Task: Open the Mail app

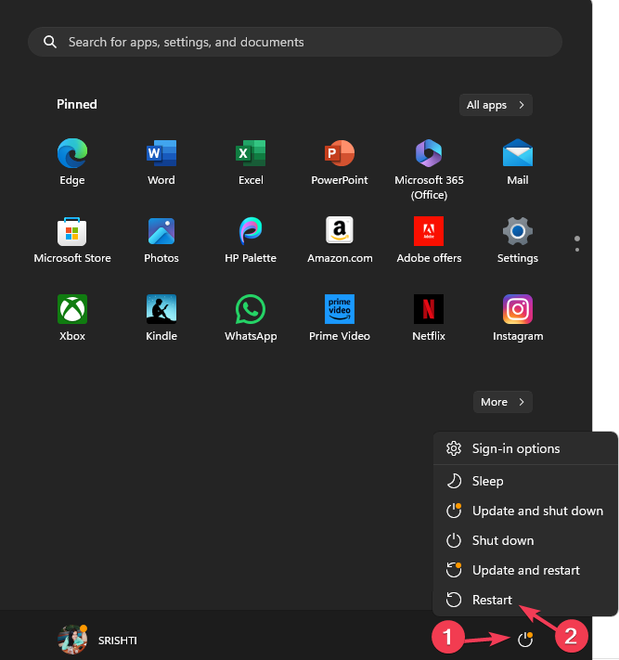Action: tap(518, 162)
